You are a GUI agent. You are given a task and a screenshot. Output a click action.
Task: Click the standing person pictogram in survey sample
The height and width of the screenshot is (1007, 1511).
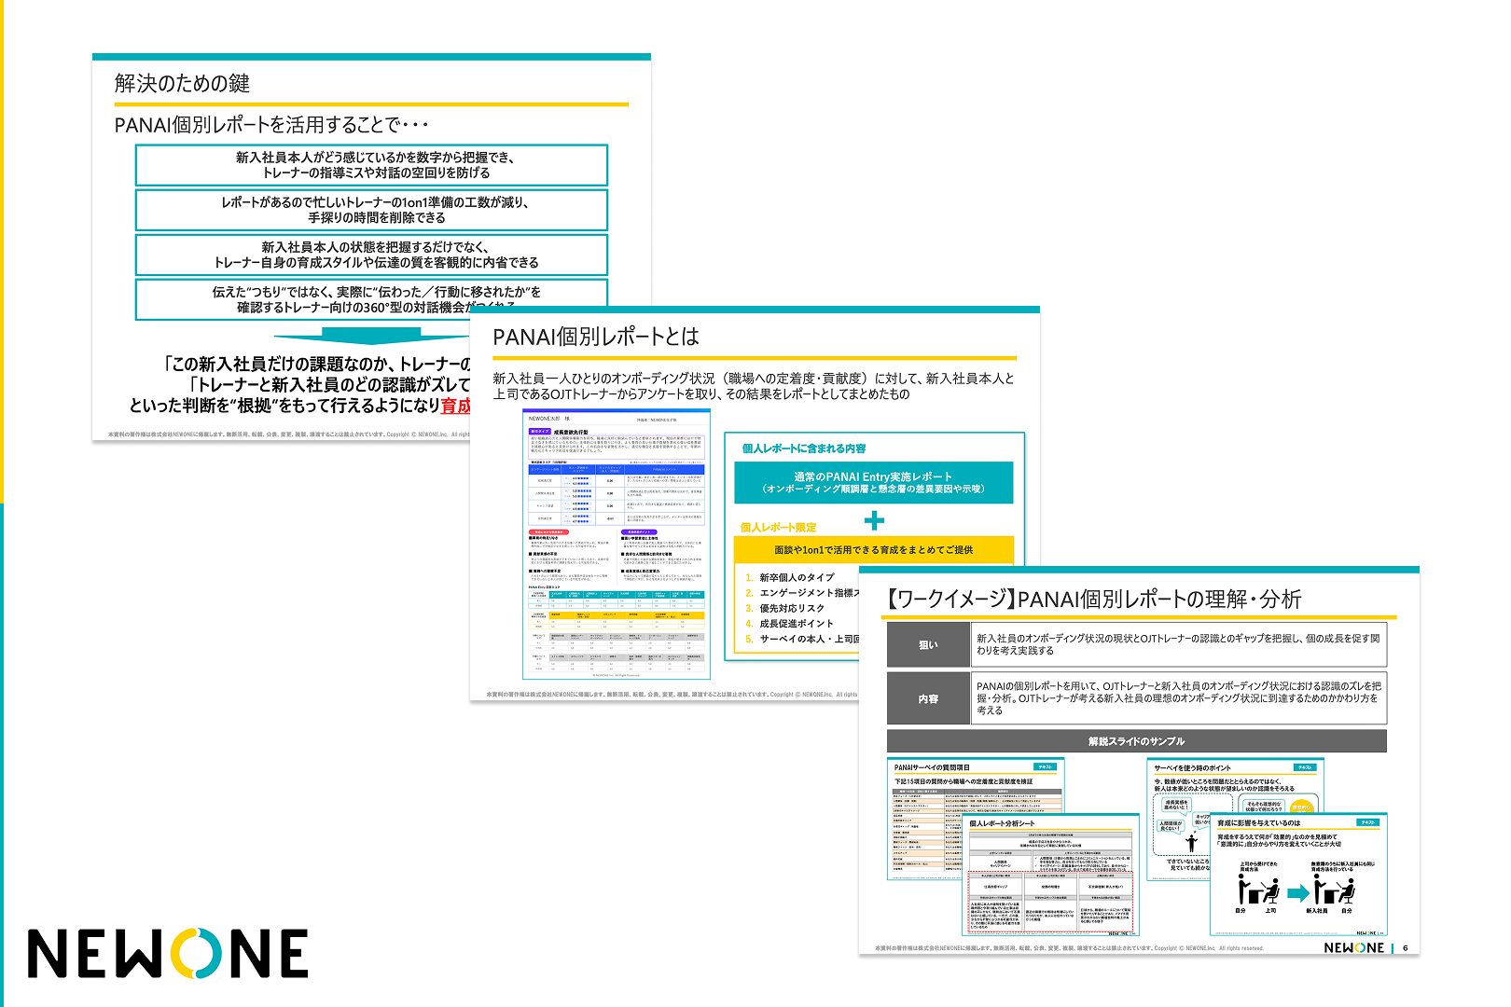pyautogui.click(x=1191, y=842)
